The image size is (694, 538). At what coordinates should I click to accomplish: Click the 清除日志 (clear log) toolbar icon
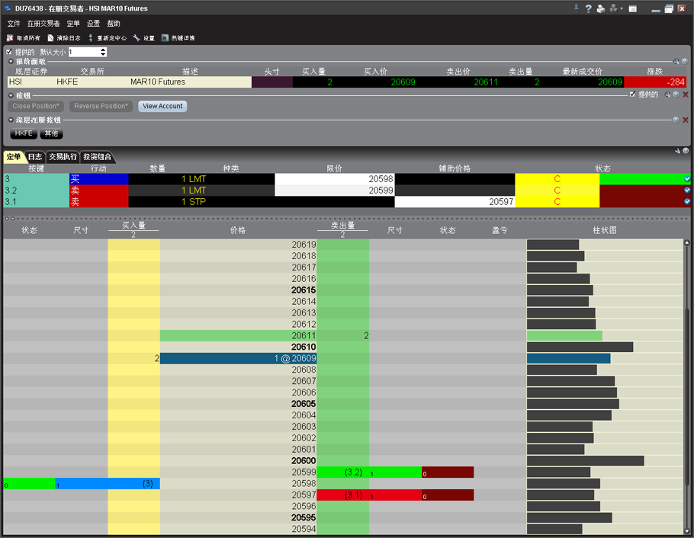(x=50, y=37)
